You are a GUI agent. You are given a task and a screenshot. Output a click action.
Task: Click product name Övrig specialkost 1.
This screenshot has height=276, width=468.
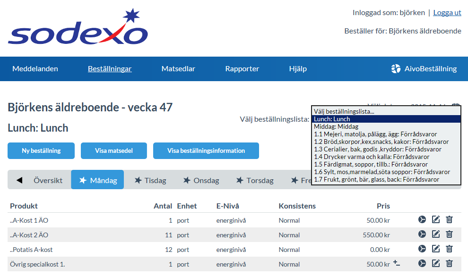37,264
